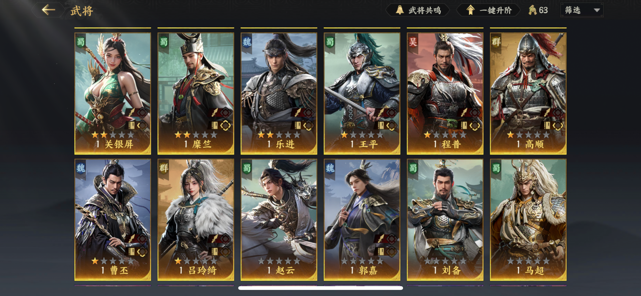Image resolution: width=641 pixels, height=296 pixels.
Task: Tap the 群 faction badge on 高顺 card
Action: coord(496,42)
